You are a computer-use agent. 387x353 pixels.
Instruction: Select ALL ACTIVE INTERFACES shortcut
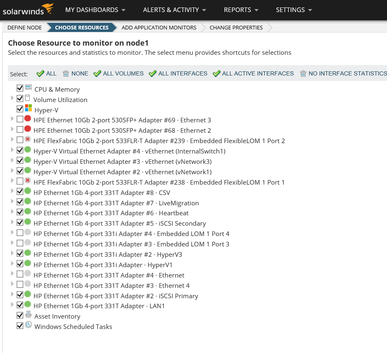253,73
